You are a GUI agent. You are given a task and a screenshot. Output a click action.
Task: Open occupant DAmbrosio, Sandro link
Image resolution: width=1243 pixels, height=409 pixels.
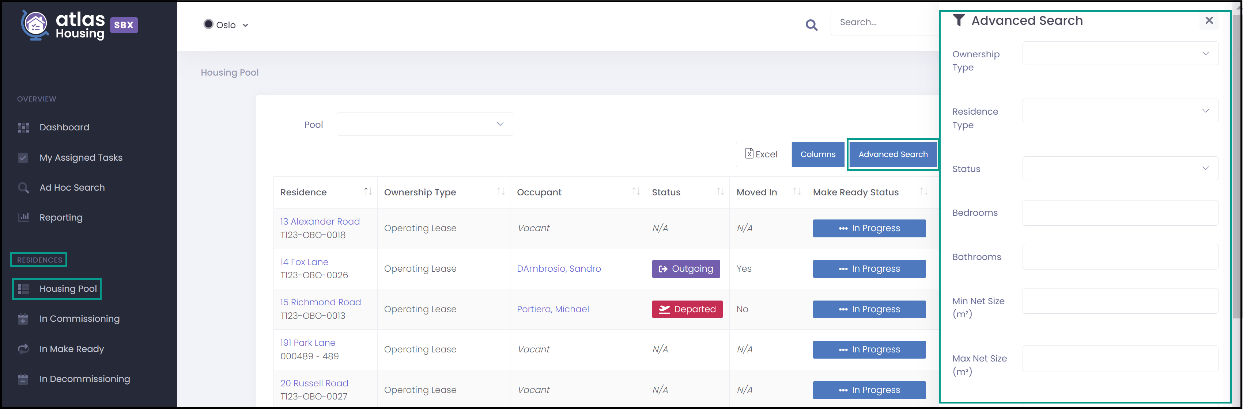559,269
